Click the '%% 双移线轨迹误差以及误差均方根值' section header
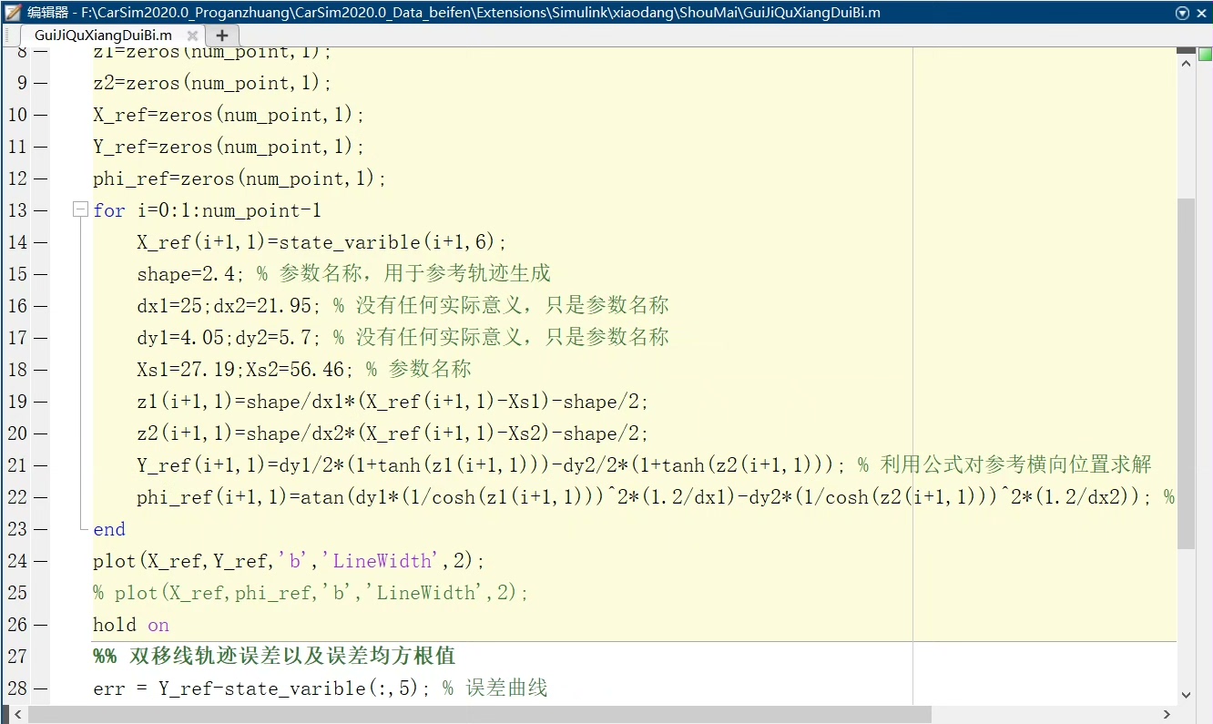 point(274,657)
